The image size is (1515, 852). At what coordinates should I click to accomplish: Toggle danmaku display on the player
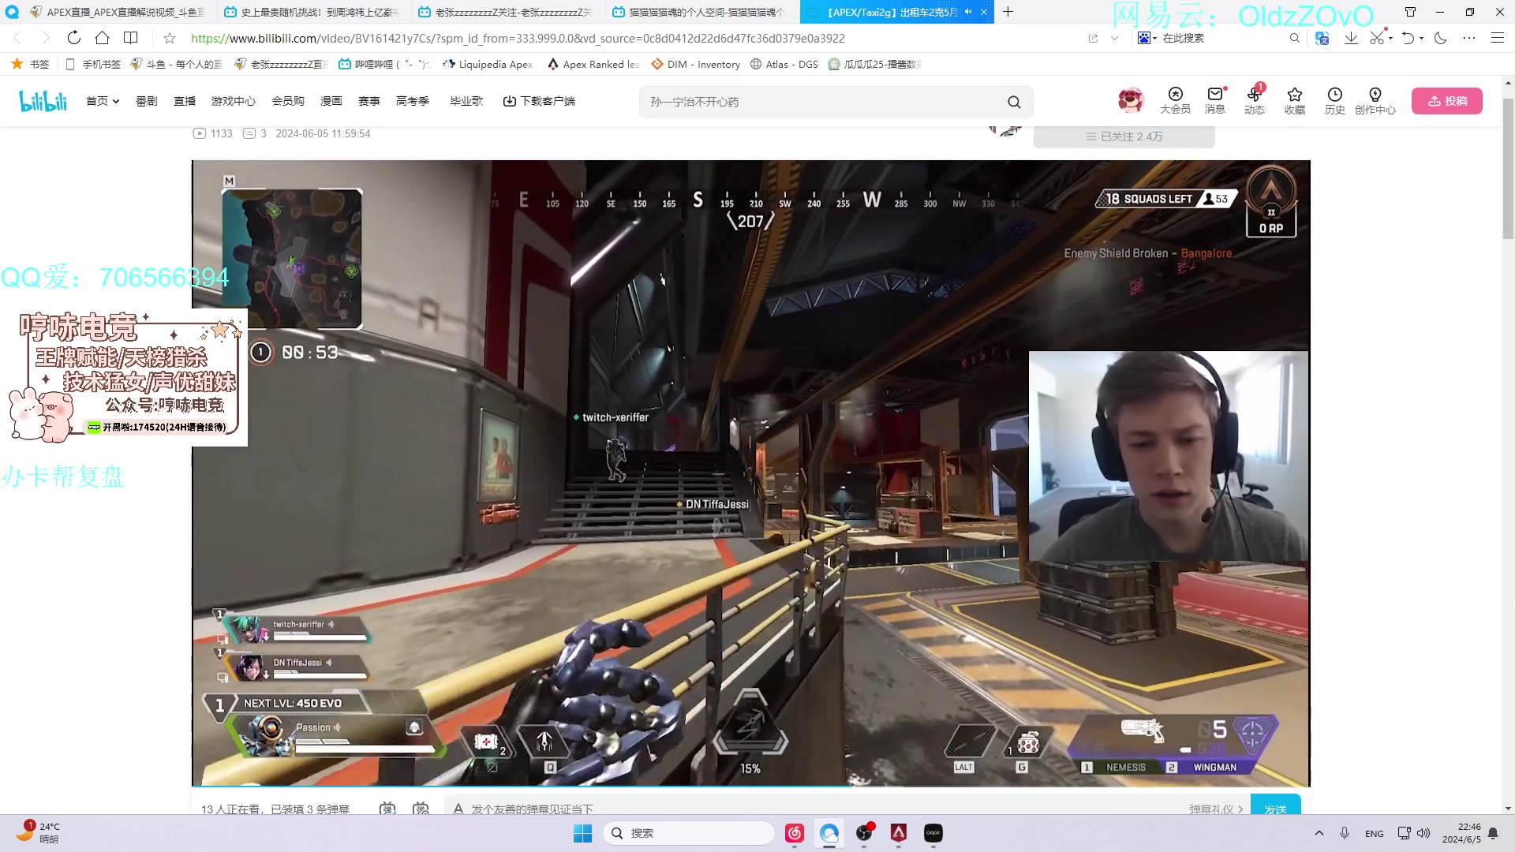pos(387,809)
